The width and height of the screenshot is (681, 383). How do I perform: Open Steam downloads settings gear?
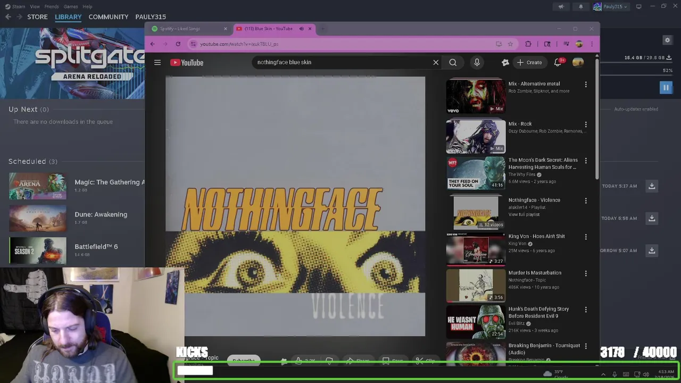tap(667, 40)
